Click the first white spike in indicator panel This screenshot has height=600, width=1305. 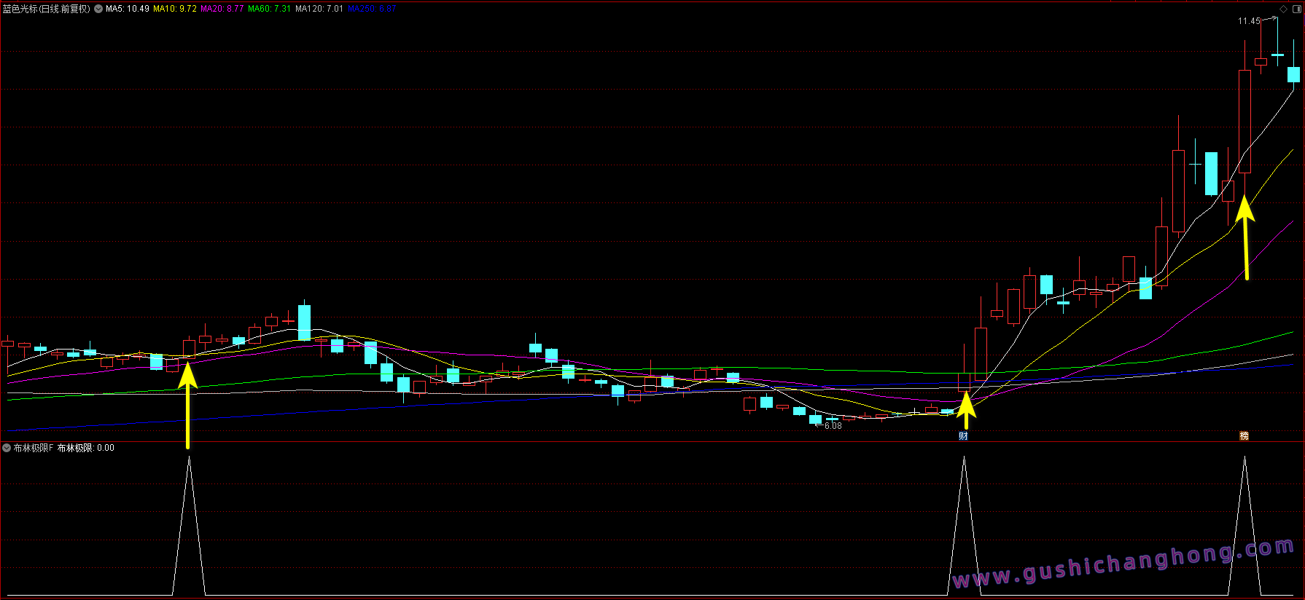tap(189, 524)
